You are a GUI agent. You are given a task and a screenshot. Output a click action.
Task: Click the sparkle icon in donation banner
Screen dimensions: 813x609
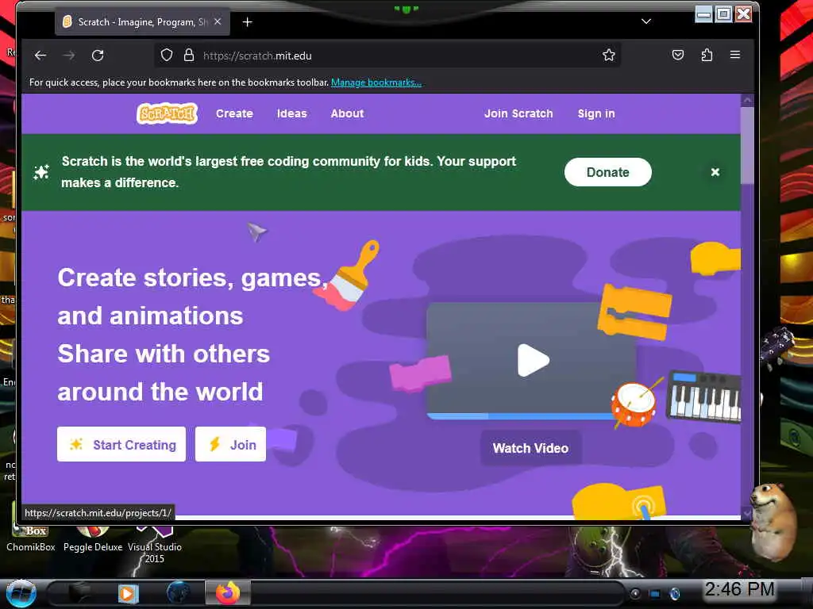click(41, 172)
